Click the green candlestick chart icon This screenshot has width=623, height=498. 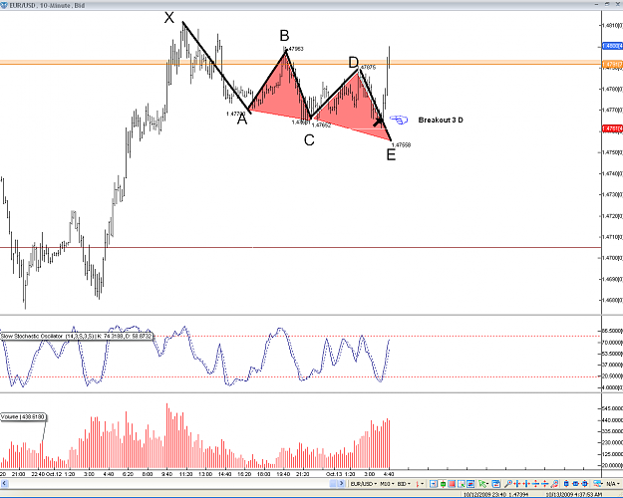tap(443, 484)
